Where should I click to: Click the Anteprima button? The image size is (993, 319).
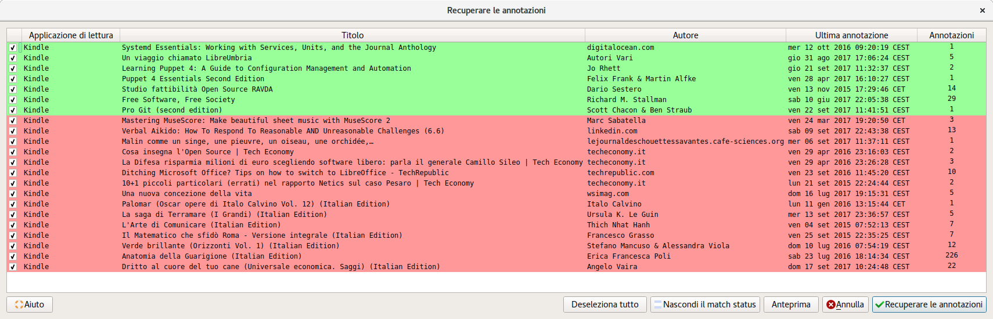click(x=790, y=304)
